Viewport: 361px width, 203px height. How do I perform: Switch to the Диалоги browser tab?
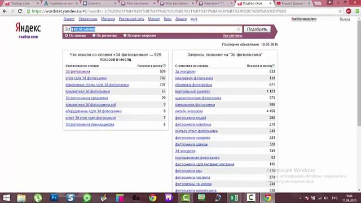point(99,3)
